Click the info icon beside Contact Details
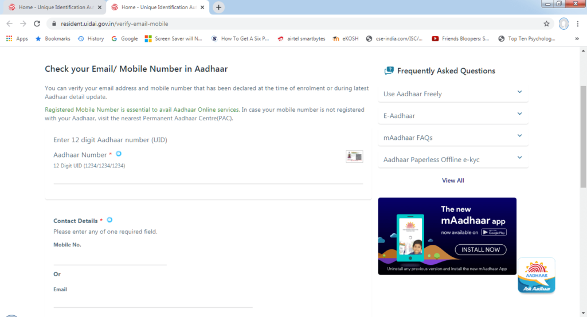The width and height of the screenshot is (587, 317). 109,220
